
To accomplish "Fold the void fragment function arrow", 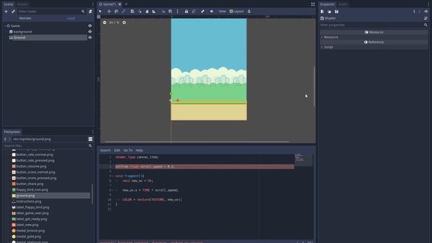I will click(113, 175).
